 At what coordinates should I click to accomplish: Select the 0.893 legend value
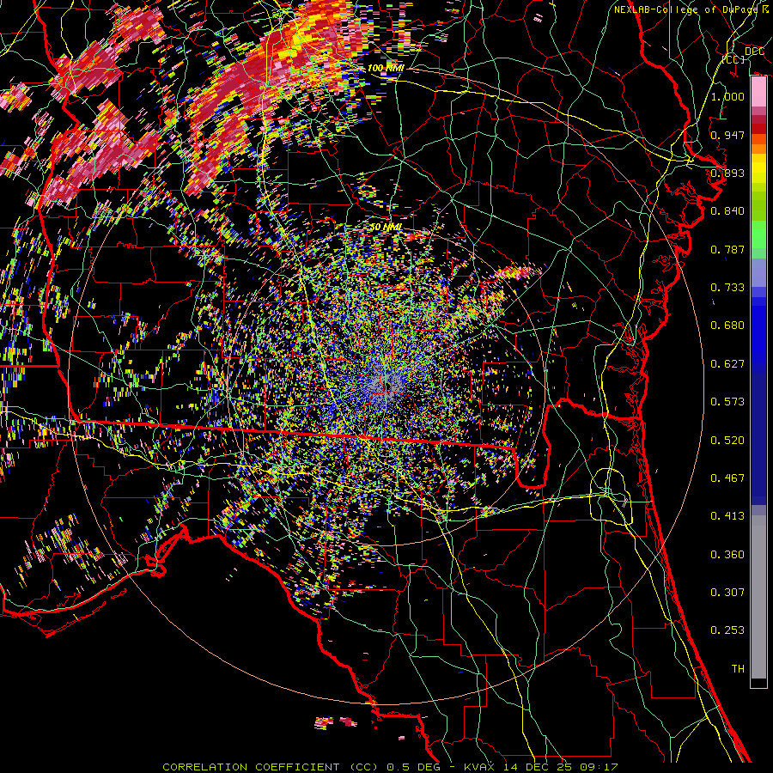point(727,173)
